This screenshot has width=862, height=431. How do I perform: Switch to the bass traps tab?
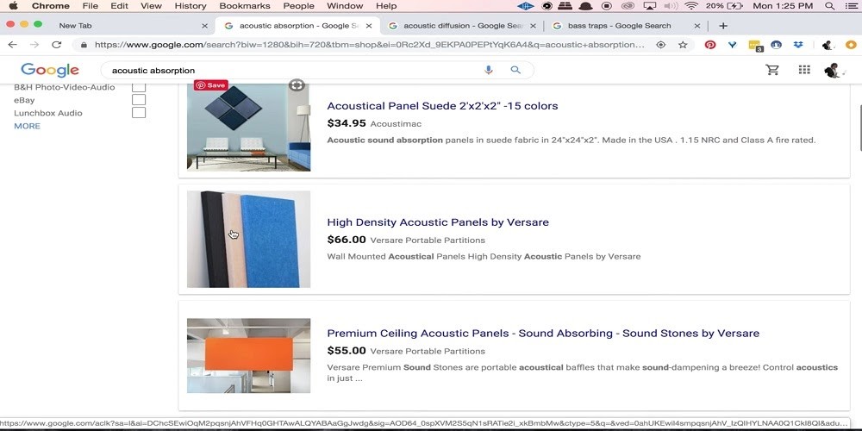618,26
